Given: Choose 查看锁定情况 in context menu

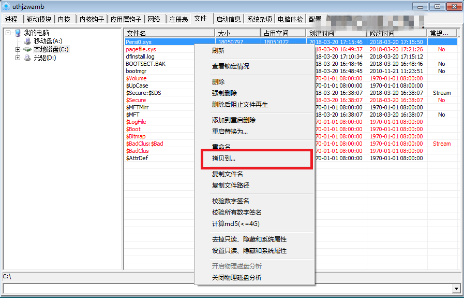Looking at the screenshot, I should (x=255, y=66).
